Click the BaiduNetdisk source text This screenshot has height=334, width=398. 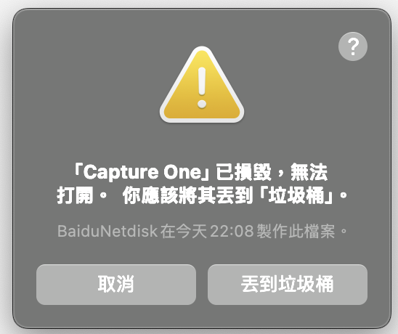107,231
